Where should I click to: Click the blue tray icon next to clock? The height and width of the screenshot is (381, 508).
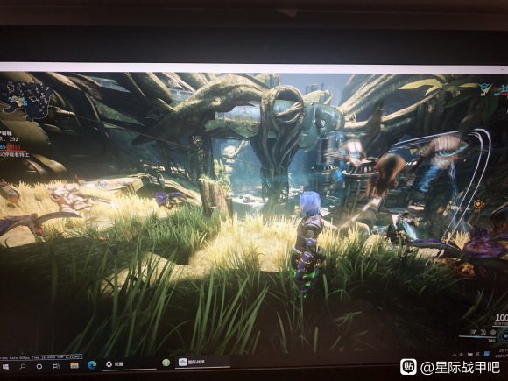[x=487, y=354]
